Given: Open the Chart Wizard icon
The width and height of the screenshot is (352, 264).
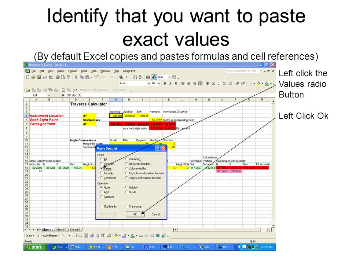Looking at the screenshot, I should pos(148,77).
